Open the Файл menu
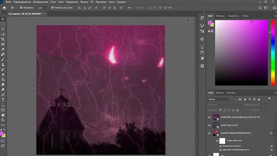The width and height of the screenshot is (277, 156). click(8, 2)
